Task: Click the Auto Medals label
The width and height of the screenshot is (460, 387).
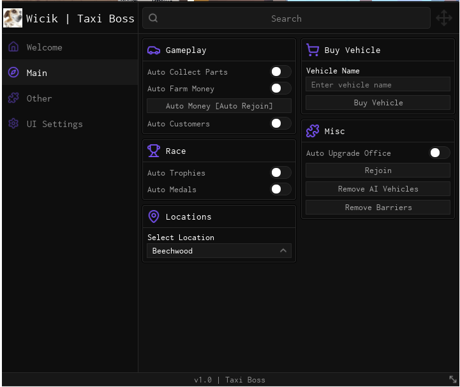Action: point(172,190)
